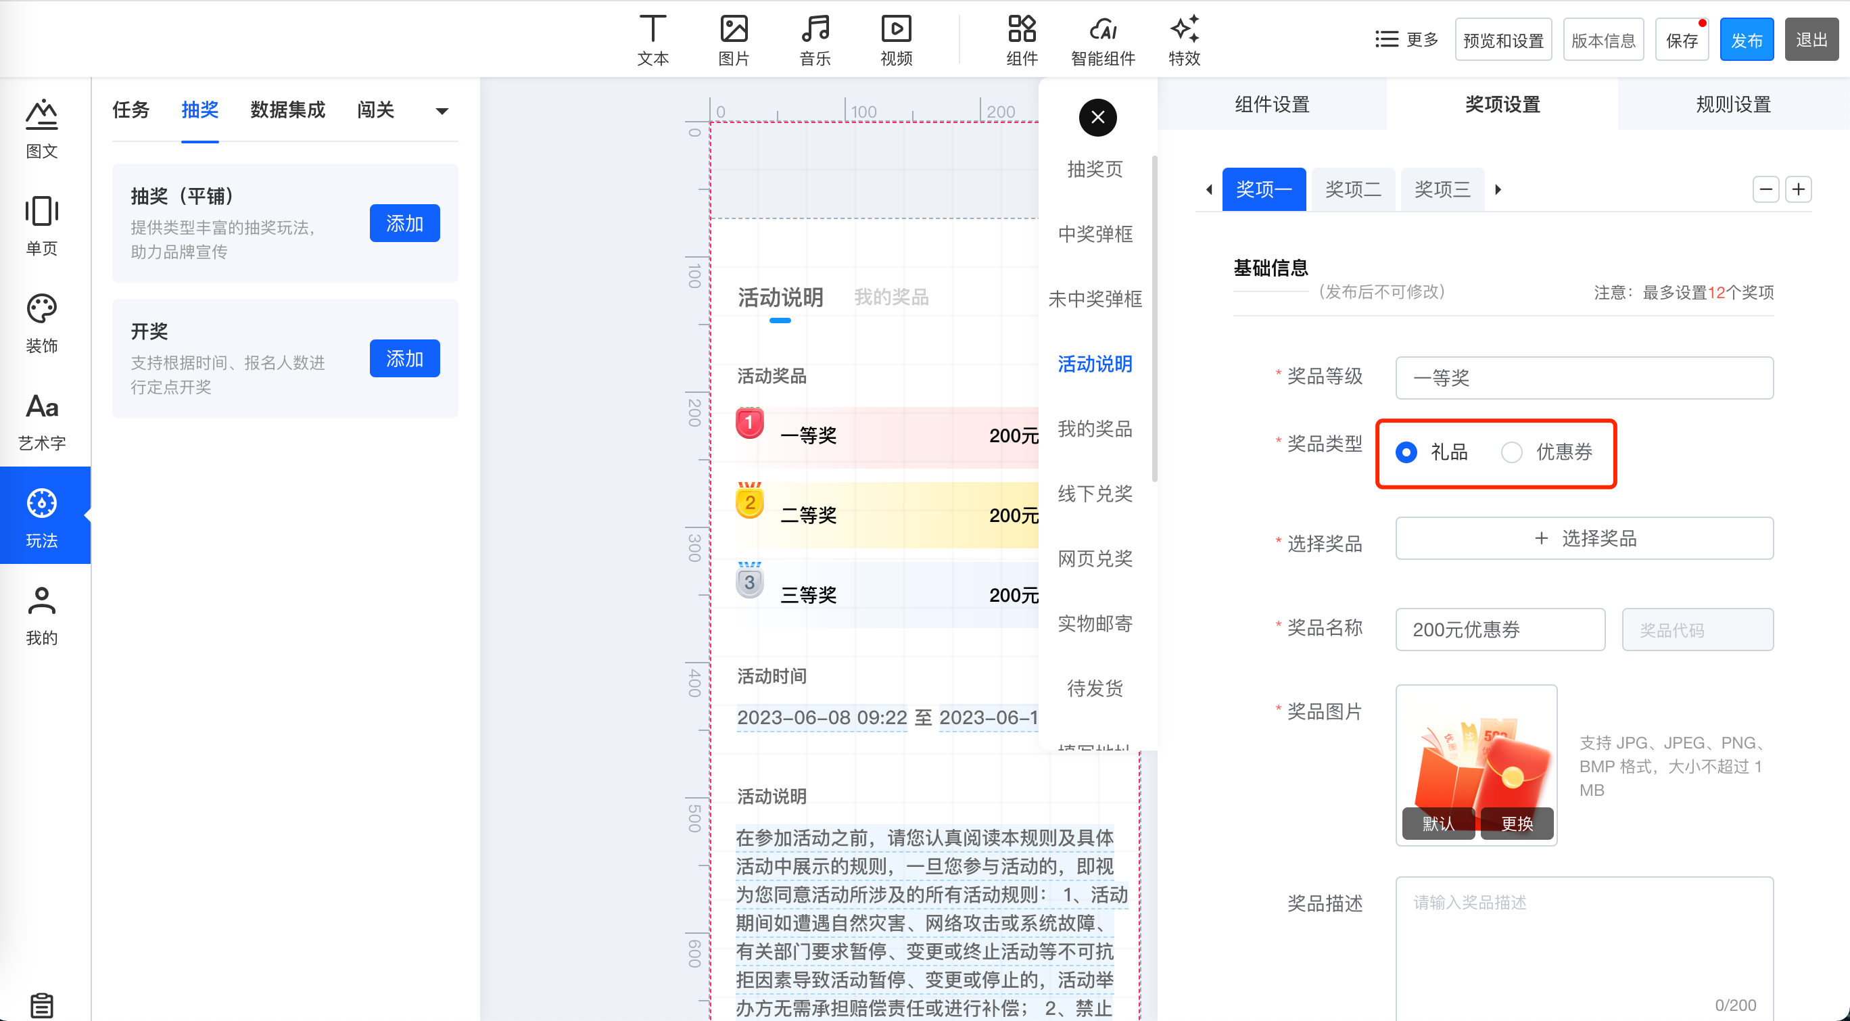Viewport: 1850px width, 1021px height.
Task: Open 单页 section in left sidebar
Action: [x=42, y=226]
